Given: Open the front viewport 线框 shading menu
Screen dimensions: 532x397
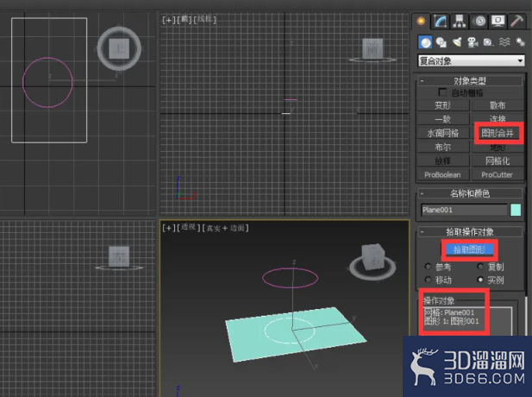Looking at the screenshot, I should coord(204,20).
